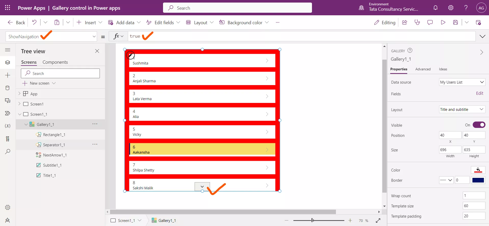The width and height of the screenshot is (489, 226).
Task: Collapse the Screen1_1 tree node
Action: pos(20,114)
